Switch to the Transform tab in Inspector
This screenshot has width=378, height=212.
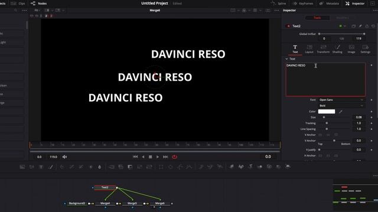point(323,49)
